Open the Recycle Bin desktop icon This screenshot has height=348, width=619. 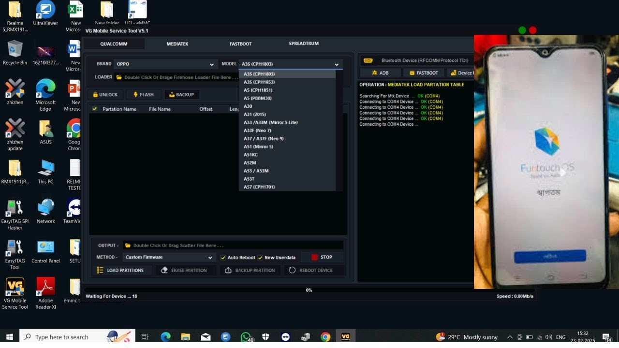15,53
